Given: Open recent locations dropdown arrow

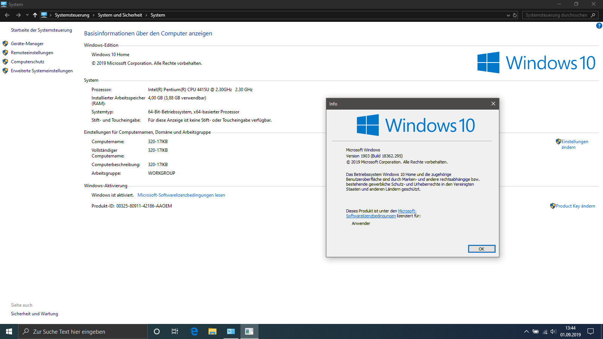Looking at the screenshot, I should 27,15.
